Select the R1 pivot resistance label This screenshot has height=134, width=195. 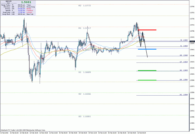coord(85,28)
